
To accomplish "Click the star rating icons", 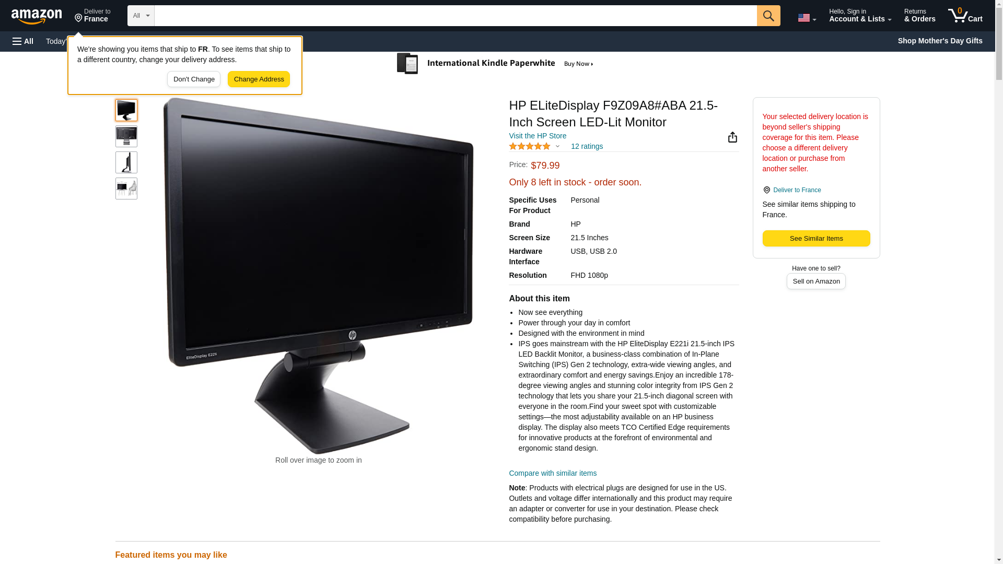I will click(529, 146).
